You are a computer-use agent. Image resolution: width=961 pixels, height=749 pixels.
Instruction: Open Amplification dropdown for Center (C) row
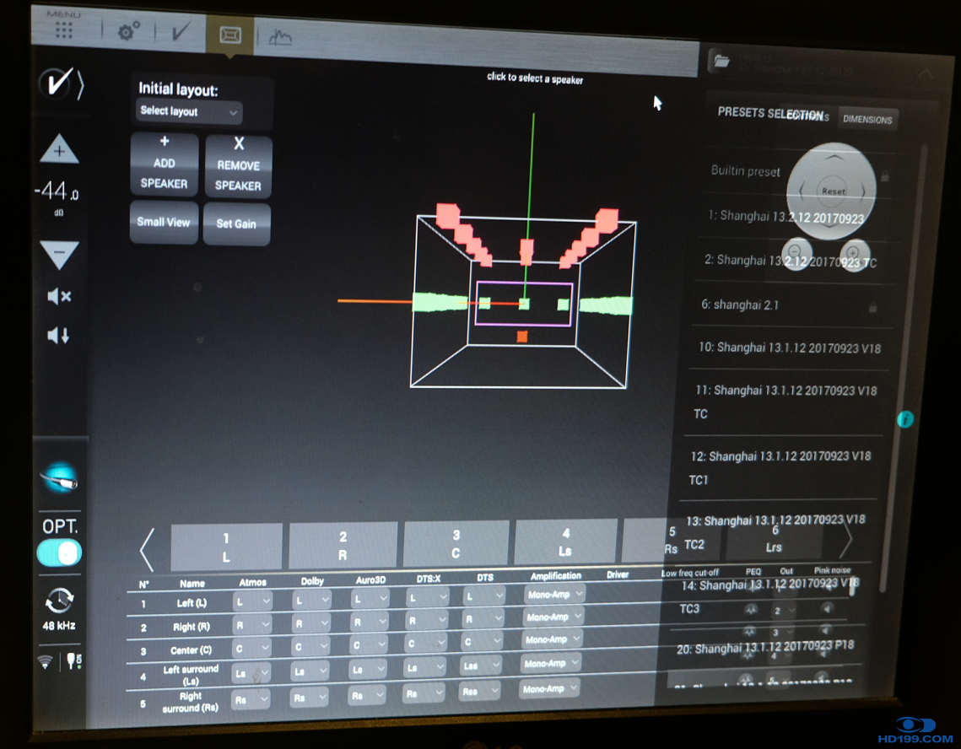552,640
